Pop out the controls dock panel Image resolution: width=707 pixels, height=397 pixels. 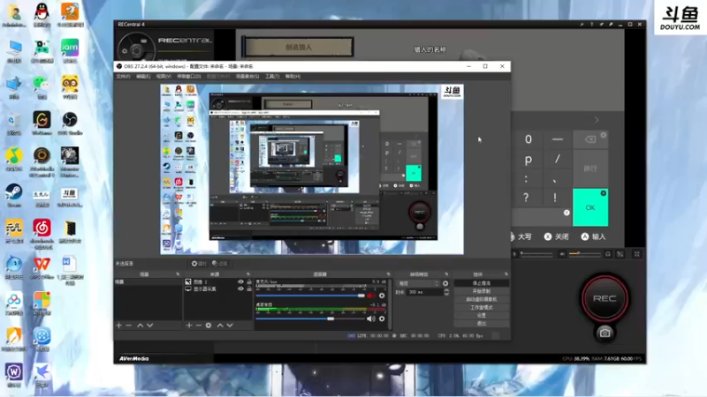tap(506, 274)
